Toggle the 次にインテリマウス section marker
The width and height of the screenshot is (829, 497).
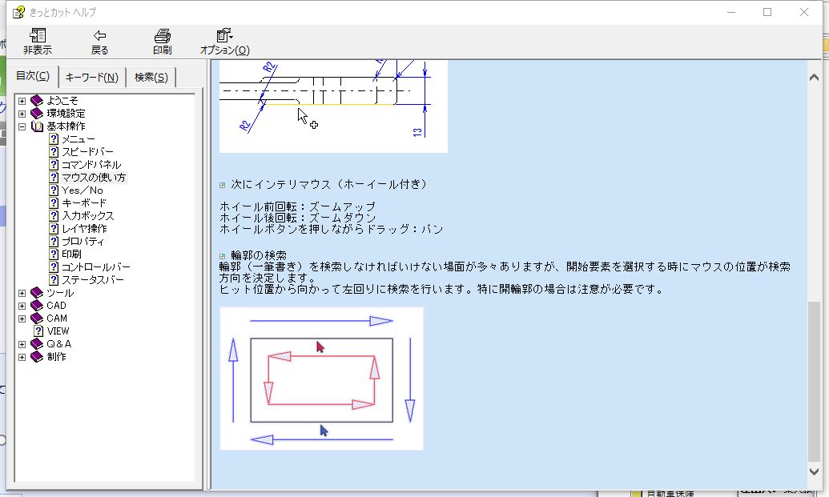point(222,186)
